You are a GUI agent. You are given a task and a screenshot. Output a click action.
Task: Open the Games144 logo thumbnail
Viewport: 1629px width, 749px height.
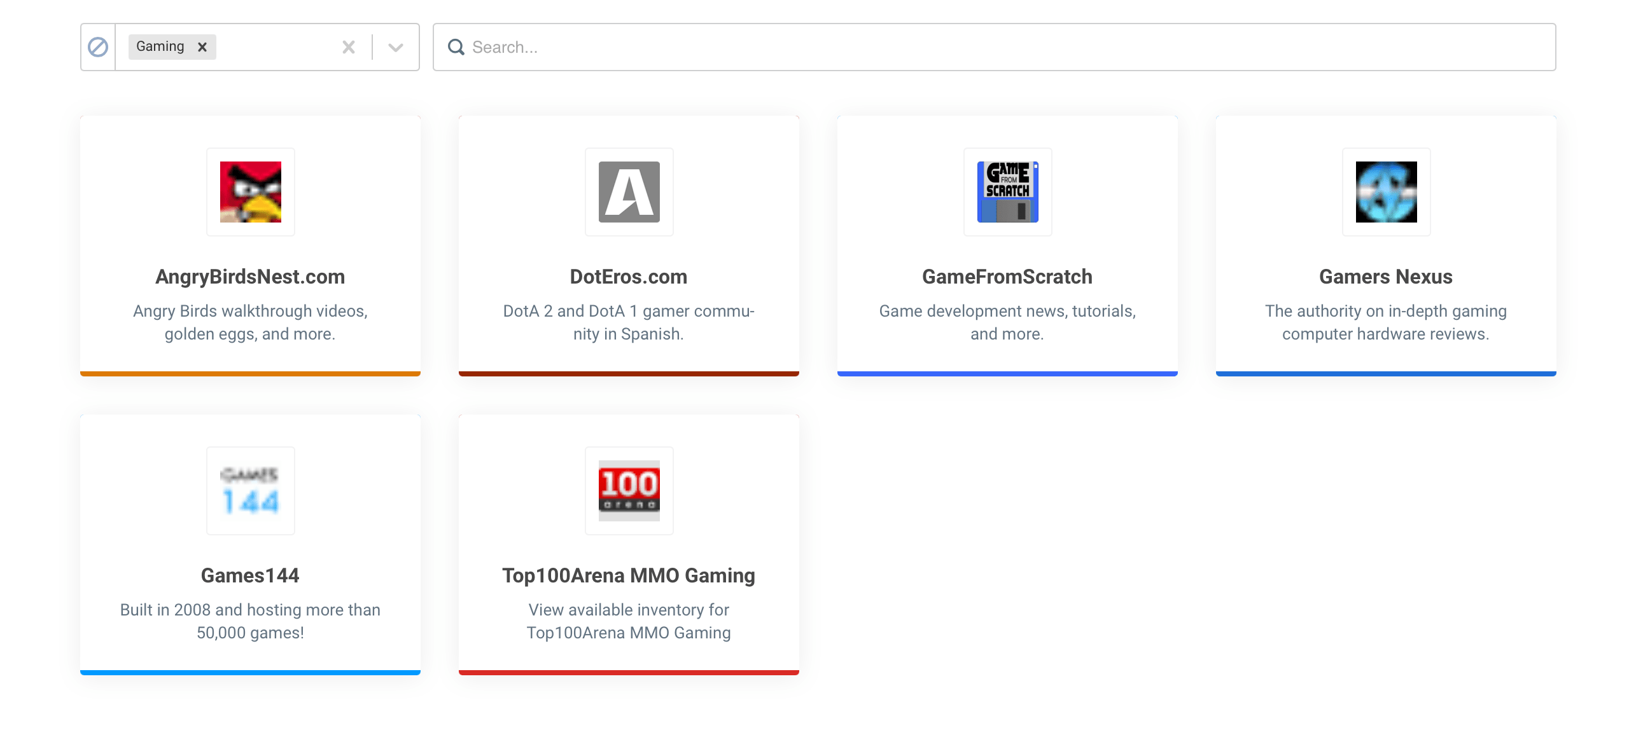[251, 491]
